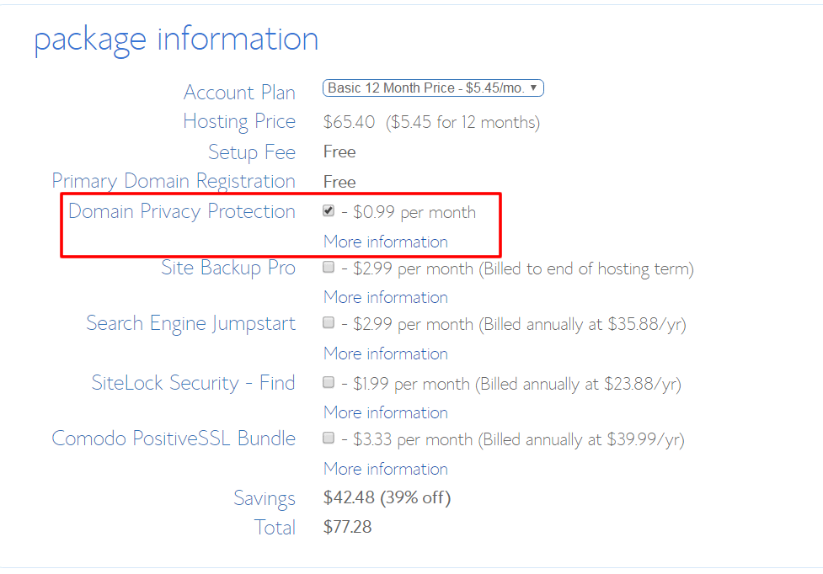View More information for Search Engine Jumpstart

click(x=386, y=353)
